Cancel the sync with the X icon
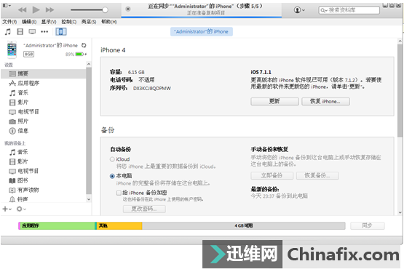 [128, 9]
